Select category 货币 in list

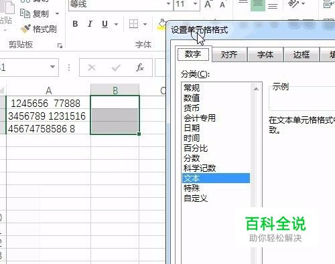(x=216, y=108)
